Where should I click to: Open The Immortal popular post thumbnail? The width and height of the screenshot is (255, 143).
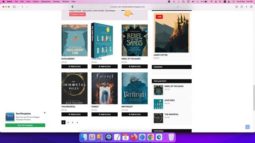point(159,118)
